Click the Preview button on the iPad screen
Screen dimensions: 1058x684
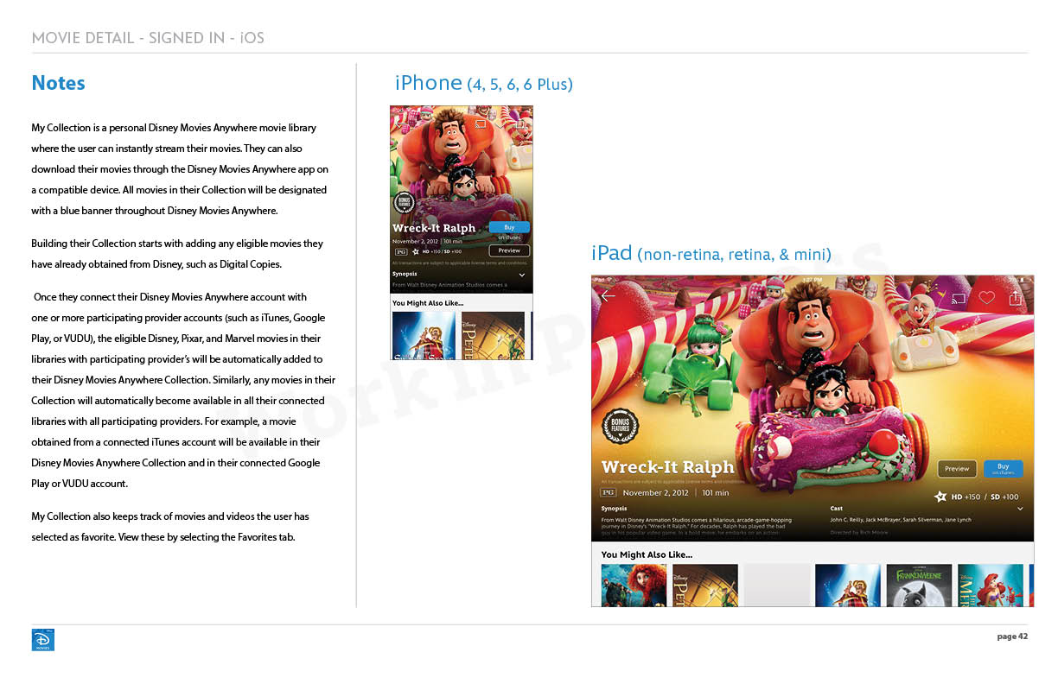pos(957,469)
